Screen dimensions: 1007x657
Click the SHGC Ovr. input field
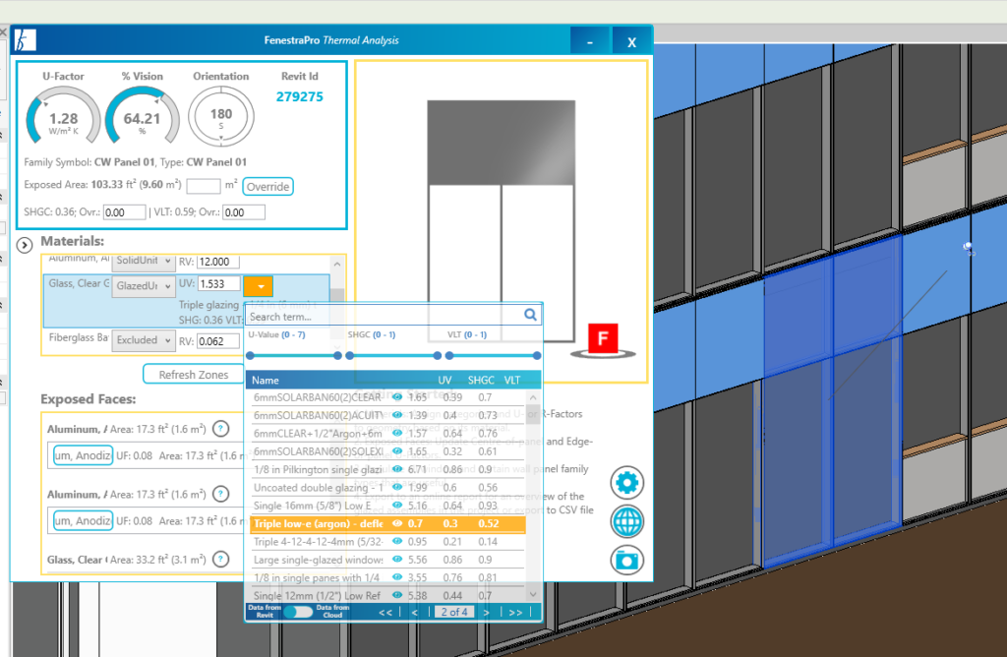coord(125,212)
